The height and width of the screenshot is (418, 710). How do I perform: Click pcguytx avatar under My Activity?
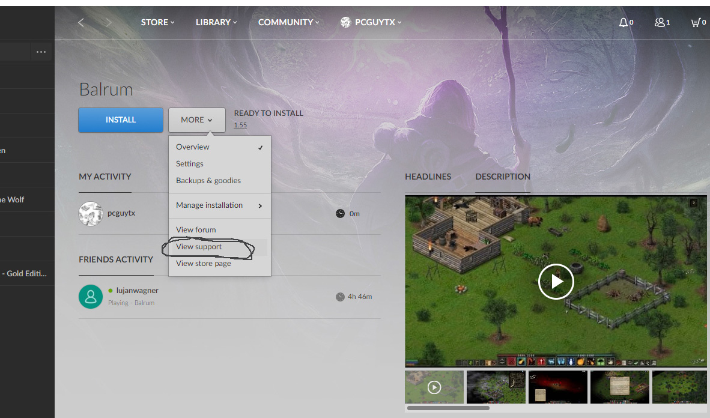tap(91, 213)
